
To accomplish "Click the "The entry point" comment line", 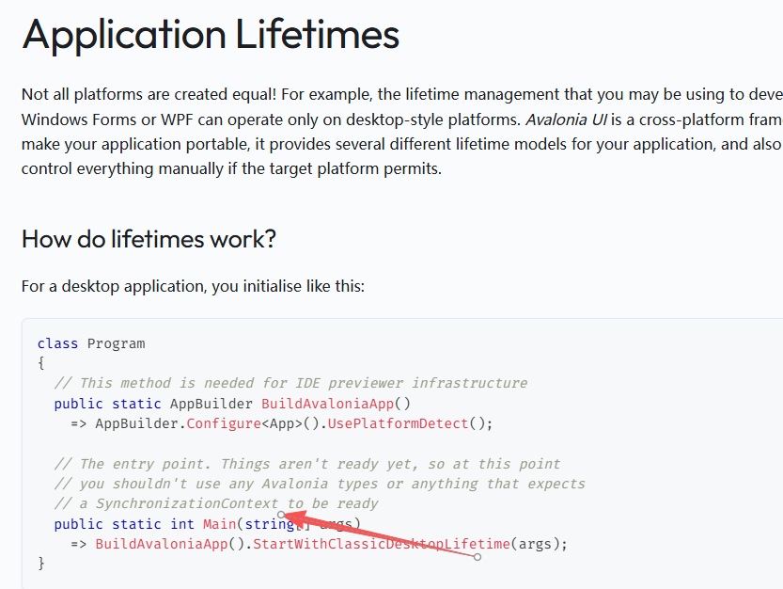I will point(306,464).
